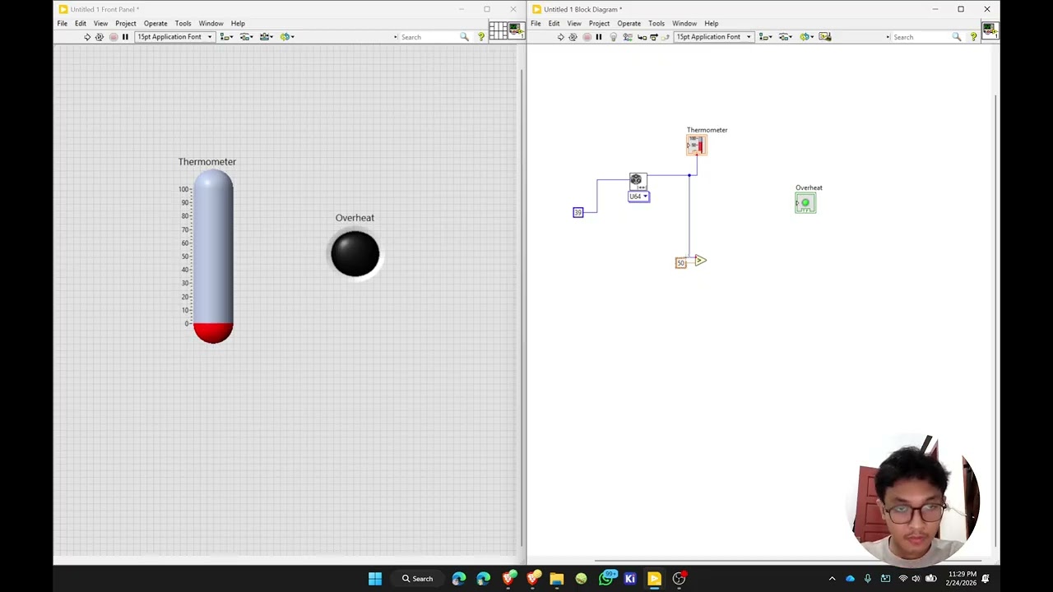This screenshot has height=592, width=1053.
Task: Click the Greater Than comparison node
Action: click(700, 261)
